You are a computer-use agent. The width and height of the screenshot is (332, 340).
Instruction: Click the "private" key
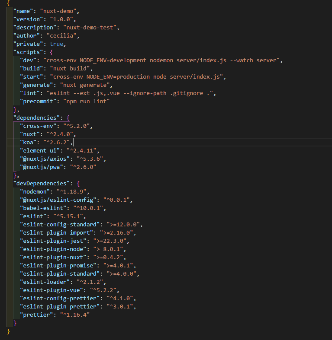pyautogui.click(x=28, y=44)
